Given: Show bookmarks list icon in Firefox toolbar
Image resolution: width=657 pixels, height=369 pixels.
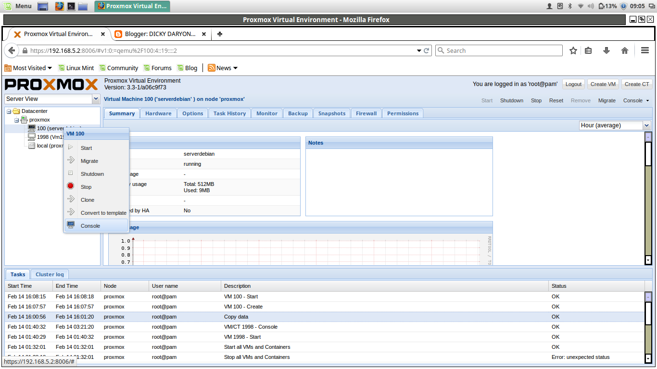Looking at the screenshot, I should (x=588, y=50).
